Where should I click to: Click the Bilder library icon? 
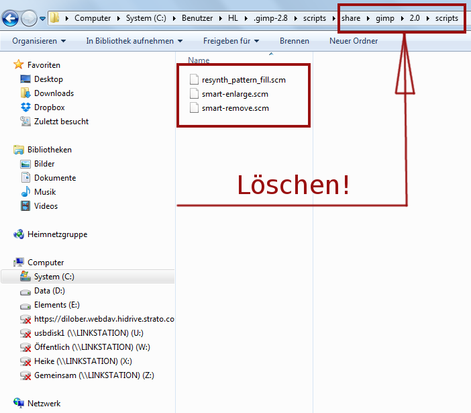coord(25,164)
